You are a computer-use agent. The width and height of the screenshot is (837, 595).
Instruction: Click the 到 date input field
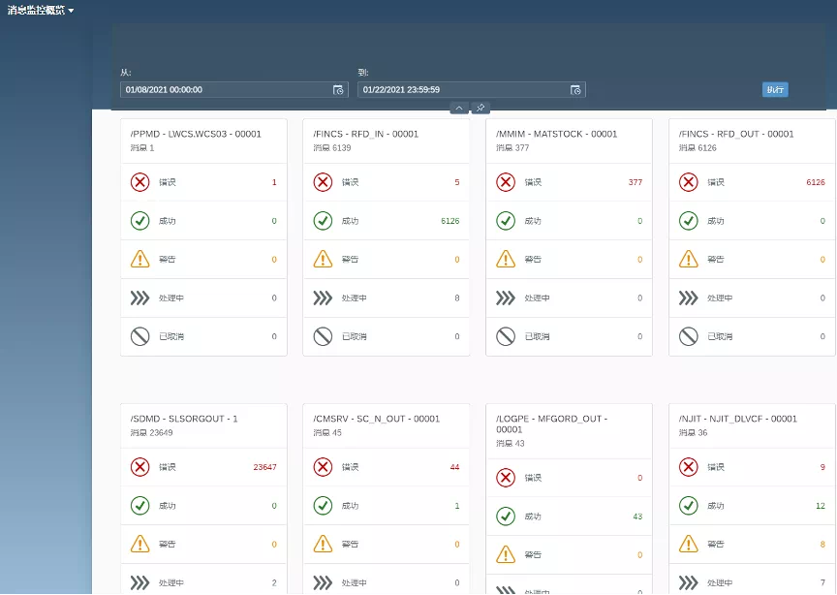[x=472, y=90]
